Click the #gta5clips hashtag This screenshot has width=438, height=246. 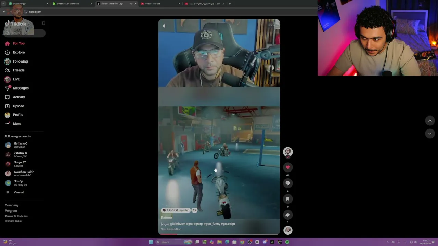tap(228, 224)
